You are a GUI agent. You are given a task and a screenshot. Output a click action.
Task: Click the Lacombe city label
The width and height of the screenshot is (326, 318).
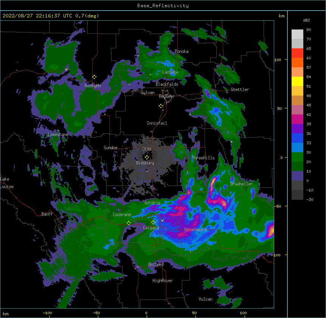170,72
